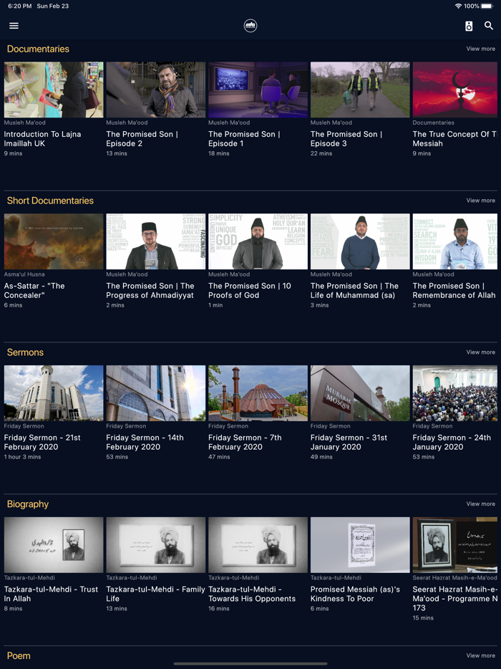
Task: Tap the '22 mins' duration text
Action: [321, 153]
